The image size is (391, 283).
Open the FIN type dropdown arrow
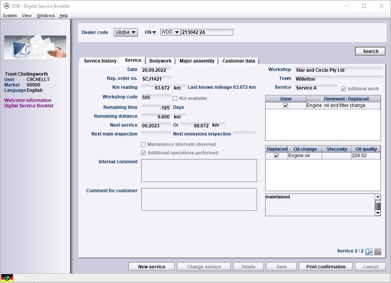coord(154,32)
